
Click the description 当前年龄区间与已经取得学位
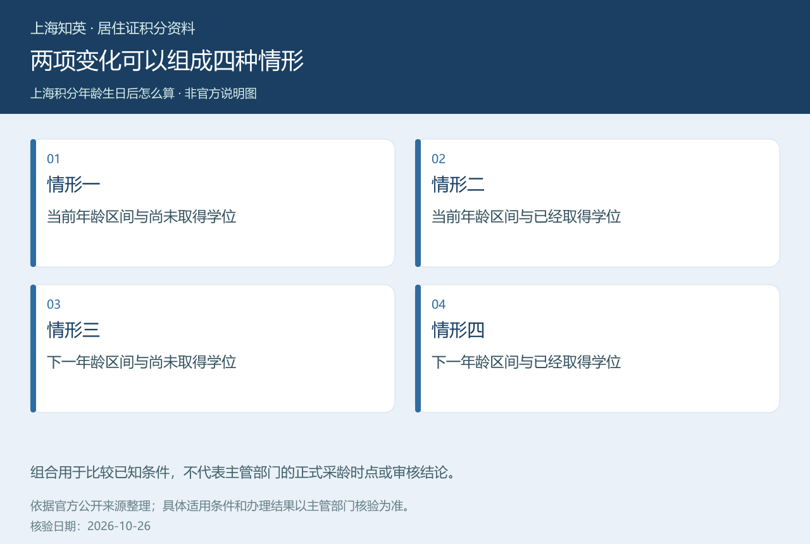click(x=526, y=217)
